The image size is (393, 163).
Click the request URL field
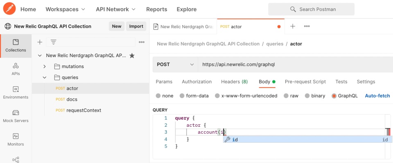[296, 64]
